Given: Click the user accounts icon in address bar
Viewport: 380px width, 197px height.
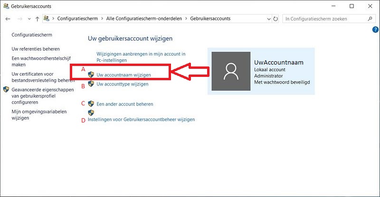Looking at the screenshot, I should click(47, 19).
